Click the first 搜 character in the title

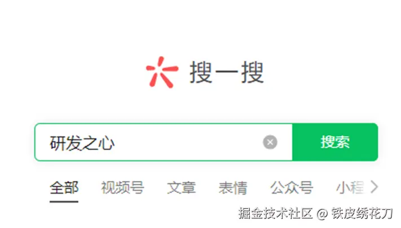201,72
